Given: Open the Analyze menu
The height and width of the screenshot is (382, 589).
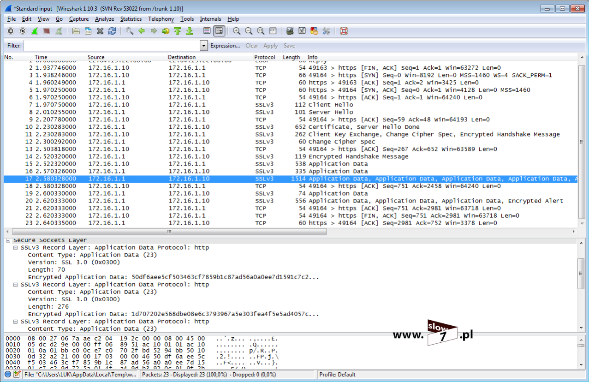Looking at the screenshot, I should [105, 19].
